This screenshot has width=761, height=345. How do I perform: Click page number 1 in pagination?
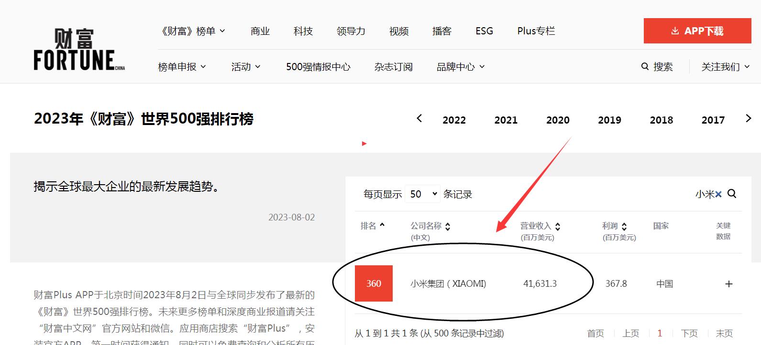pyautogui.click(x=660, y=333)
